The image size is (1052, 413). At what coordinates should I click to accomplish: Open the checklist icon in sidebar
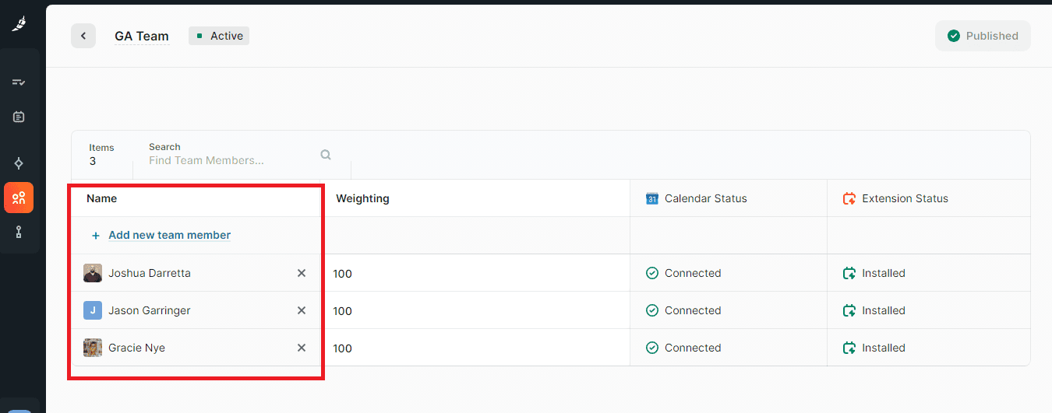19,82
